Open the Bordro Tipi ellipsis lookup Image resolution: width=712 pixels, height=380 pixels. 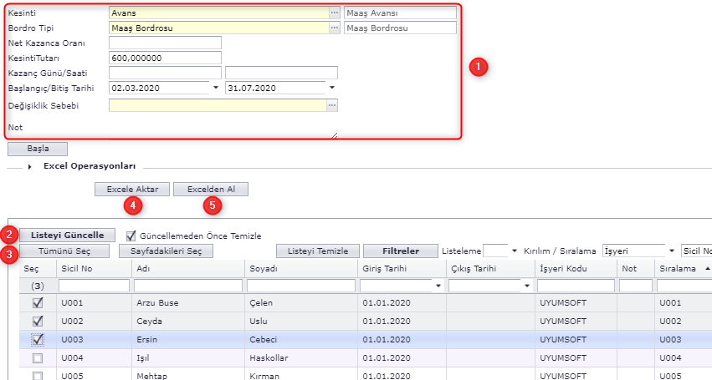pos(333,28)
